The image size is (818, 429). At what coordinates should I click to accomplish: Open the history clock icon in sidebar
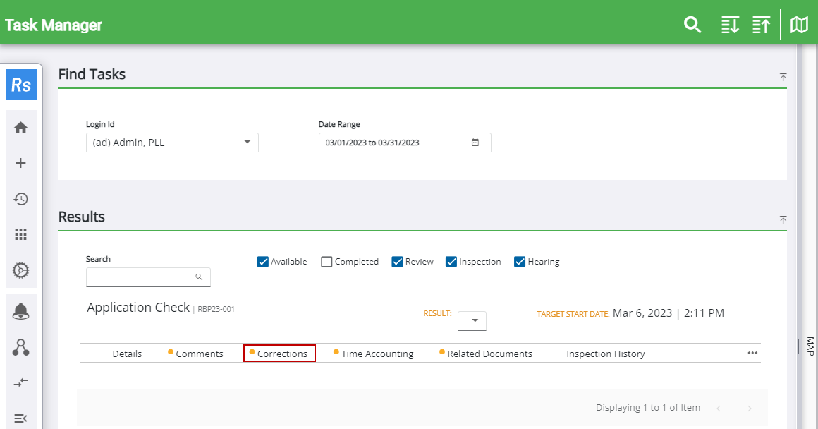point(21,199)
